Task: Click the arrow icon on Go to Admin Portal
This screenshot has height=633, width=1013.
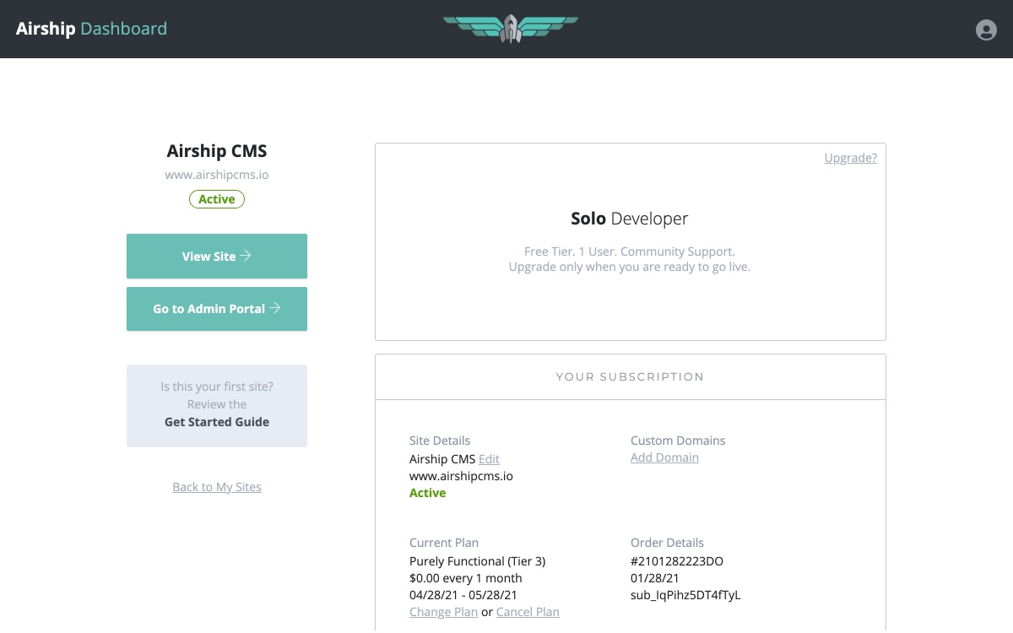Action: [275, 309]
